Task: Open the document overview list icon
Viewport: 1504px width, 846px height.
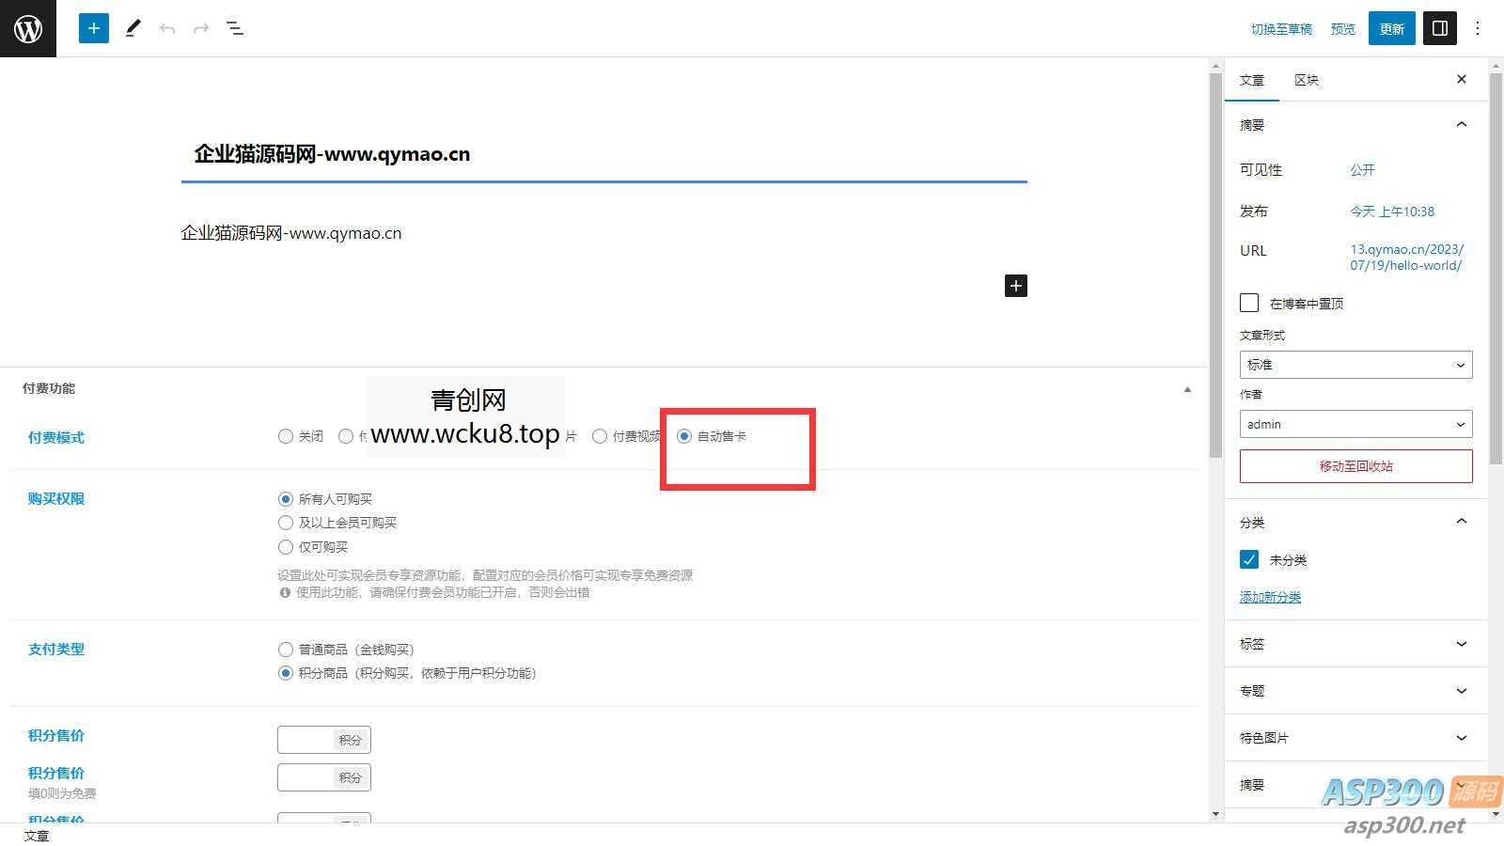Action: coord(235,28)
